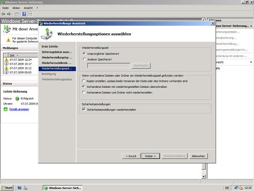Click the network tray icon
Image resolution: width=254 pixels, height=191 pixels.
(x=236, y=188)
